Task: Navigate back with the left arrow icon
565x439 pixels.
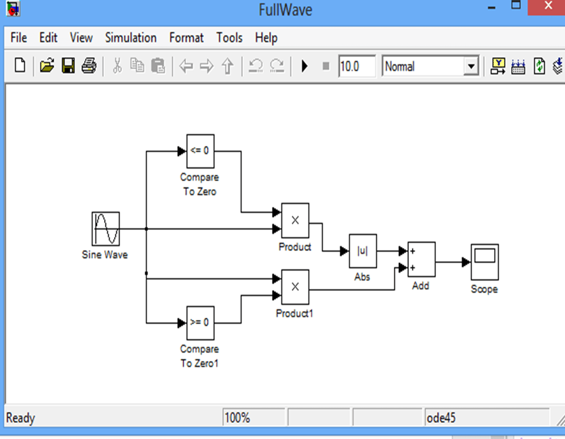Action: tap(186, 66)
